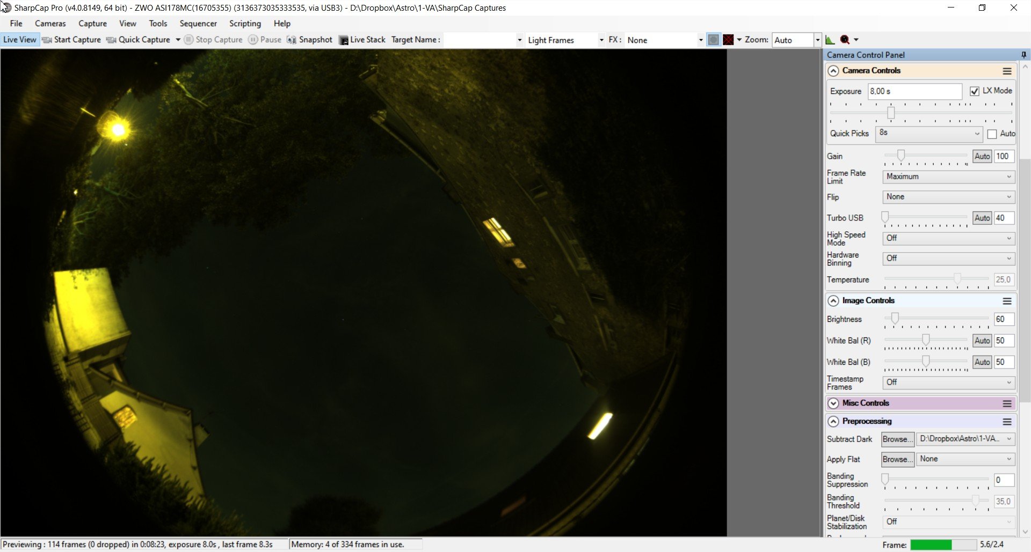Click the control panel vertical scrollbar
This screenshot has width=1031, height=552.
pos(1025,280)
